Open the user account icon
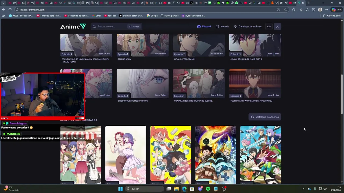344x193 pixels. click(277, 27)
